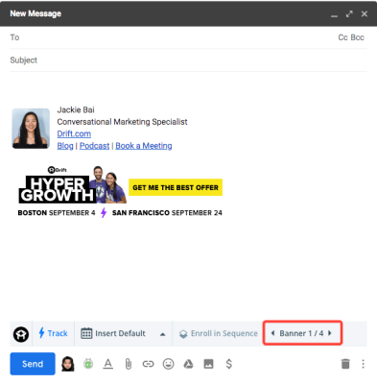377x384 pixels.
Task: Click the name Jackie Bai in signature
Action: click(x=76, y=109)
